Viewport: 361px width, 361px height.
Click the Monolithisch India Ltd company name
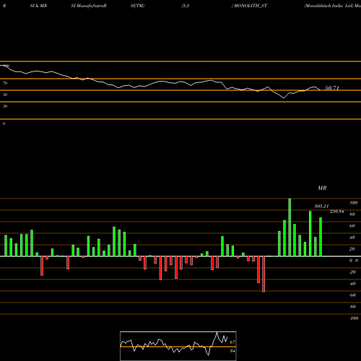329,6
